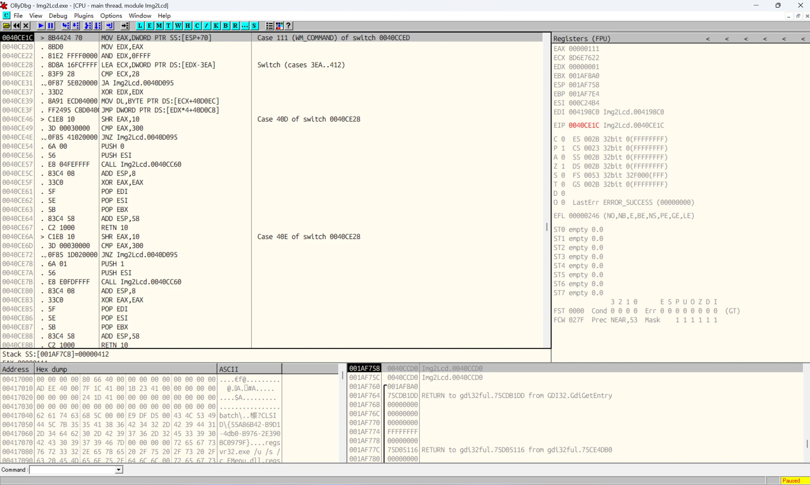
Task: Click the Pause execution icon
Action: click(51, 26)
